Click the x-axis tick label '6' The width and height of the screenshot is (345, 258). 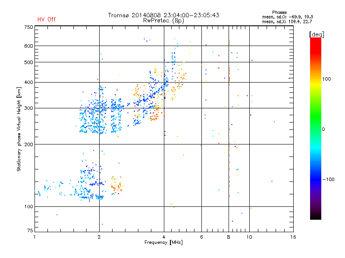[x=201, y=237]
